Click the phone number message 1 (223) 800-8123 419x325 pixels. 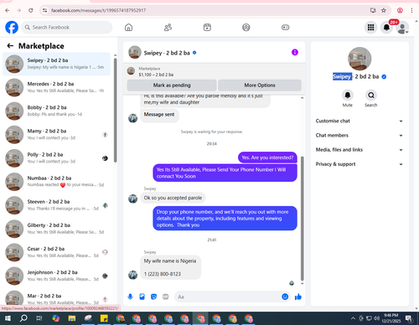pos(163,274)
